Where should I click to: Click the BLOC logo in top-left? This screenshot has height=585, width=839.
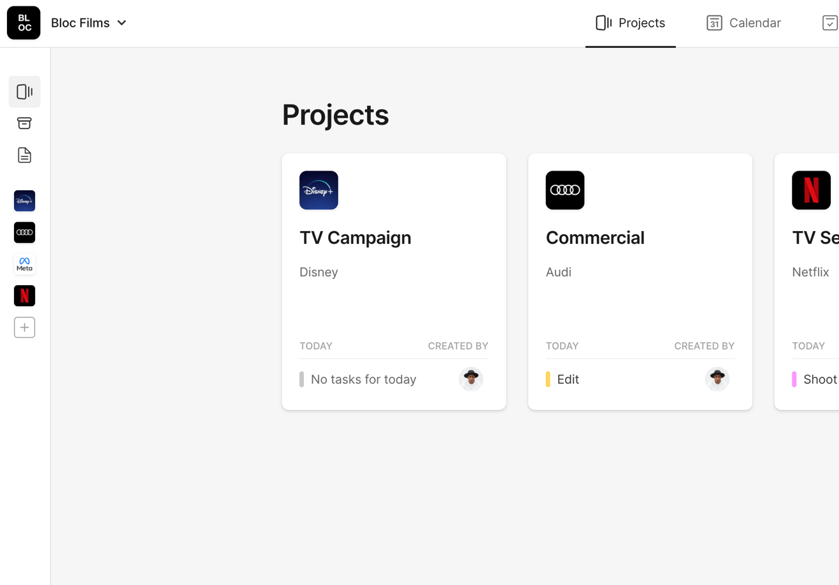coord(24,23)
